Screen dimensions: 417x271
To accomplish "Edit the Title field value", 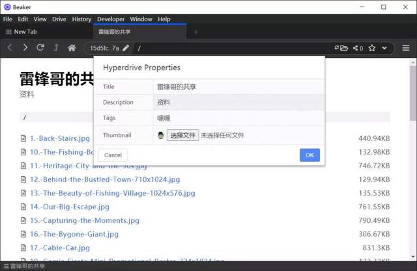I will 238,87.
